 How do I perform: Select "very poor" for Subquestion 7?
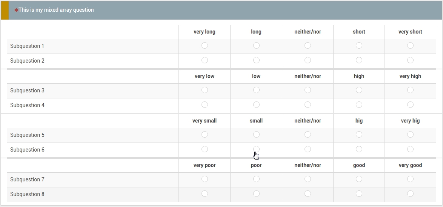[205, 179]
